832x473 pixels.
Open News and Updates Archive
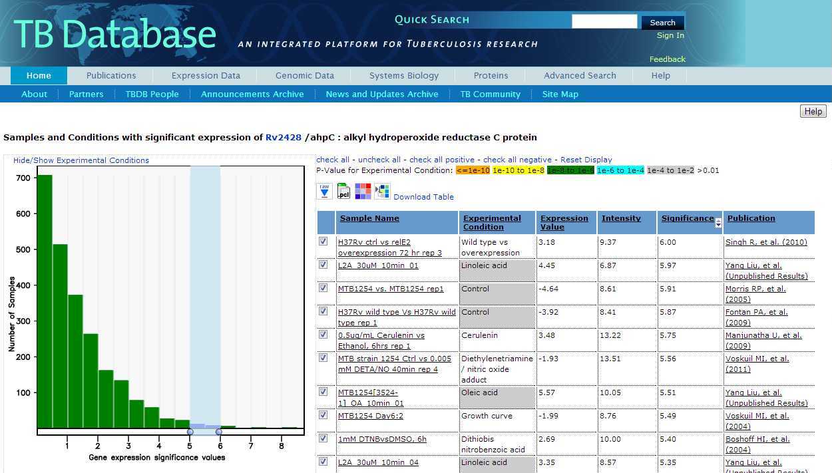coord(382,94)
